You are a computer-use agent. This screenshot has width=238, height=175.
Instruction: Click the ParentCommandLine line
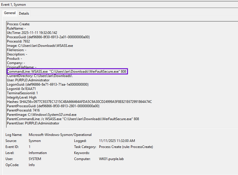tap(73, 119)
